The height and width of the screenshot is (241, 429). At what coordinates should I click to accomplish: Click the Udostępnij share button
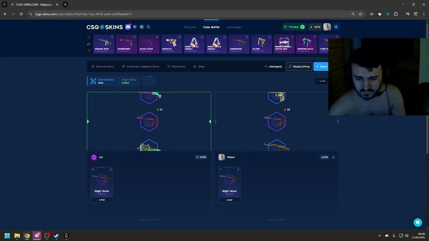pos(273,67)
